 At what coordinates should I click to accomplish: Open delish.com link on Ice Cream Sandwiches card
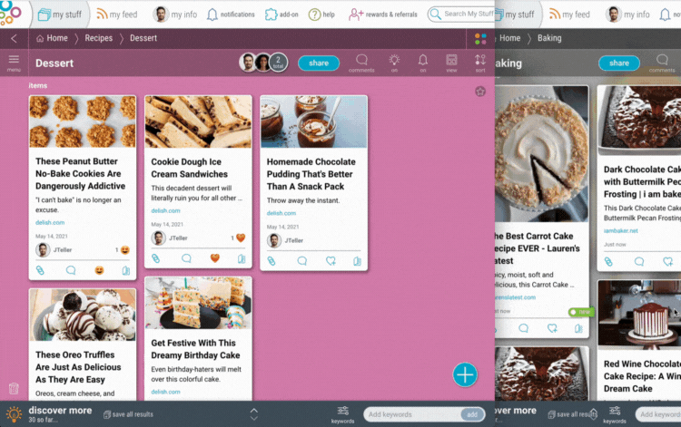click(x=164, y=210)
